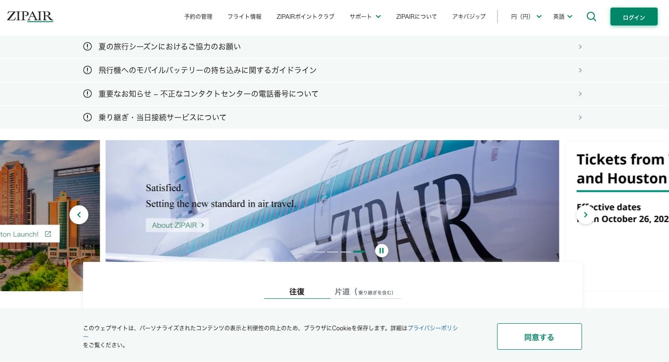Click alert icon beside 乗り継ぎ・当日接続 notice

click(x=87, y=117)
